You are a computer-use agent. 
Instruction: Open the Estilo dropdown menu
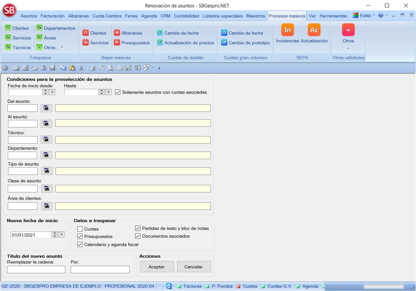(x=365, y=16)
